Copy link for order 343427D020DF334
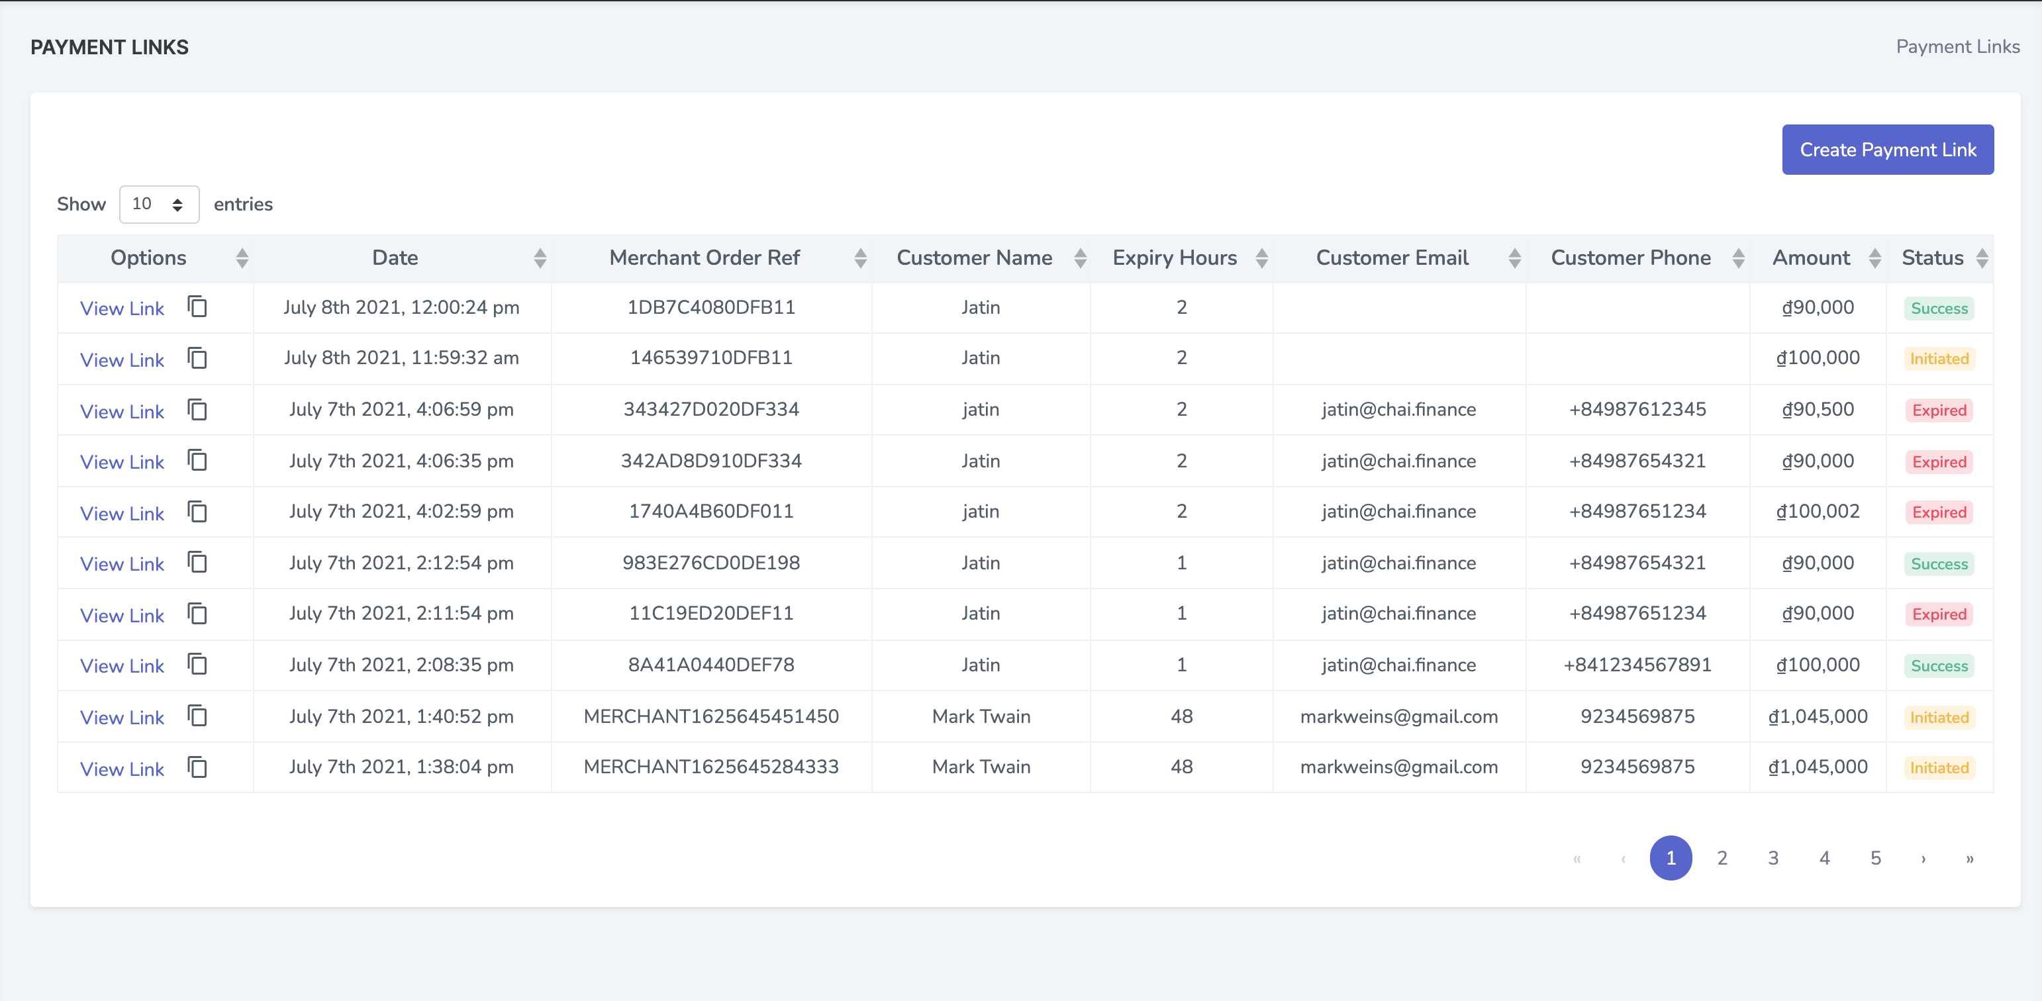This screenshot has width=2042, height=1001. (x=197, y=410)
